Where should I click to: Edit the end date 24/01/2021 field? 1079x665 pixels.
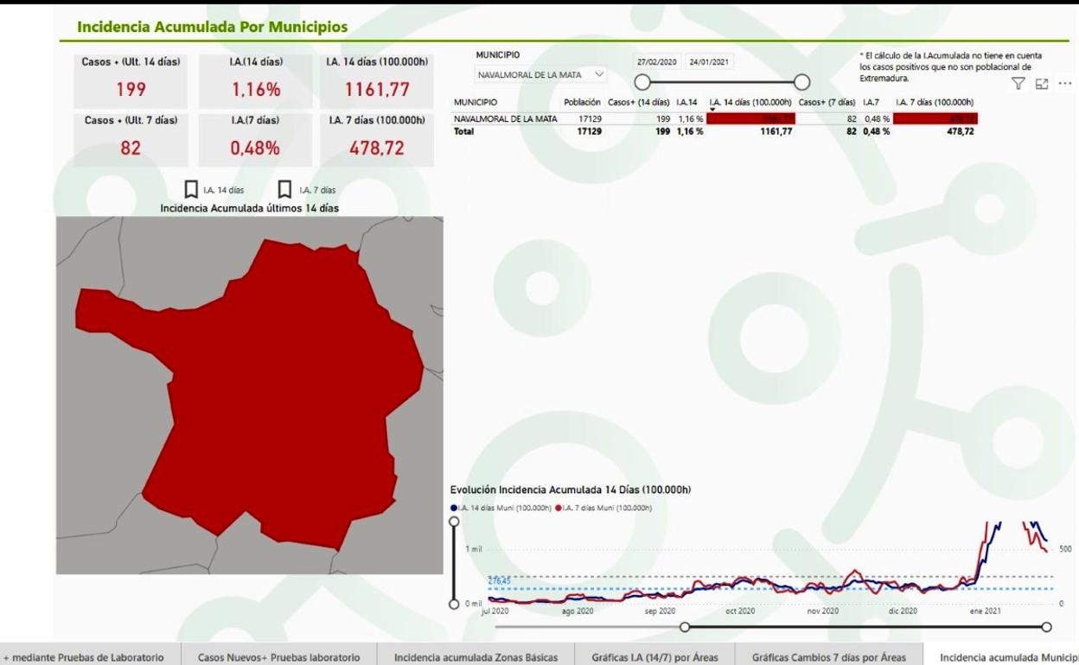(x=710, y=62)
